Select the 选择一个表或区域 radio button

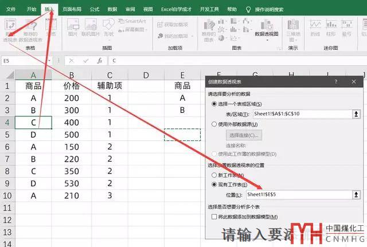[214, 104]
